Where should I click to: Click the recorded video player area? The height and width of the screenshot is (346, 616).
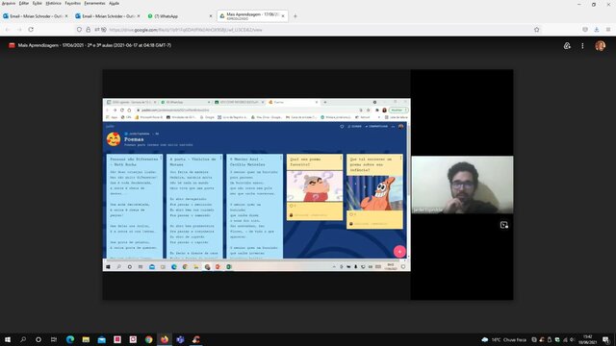(x=308, y=185)
